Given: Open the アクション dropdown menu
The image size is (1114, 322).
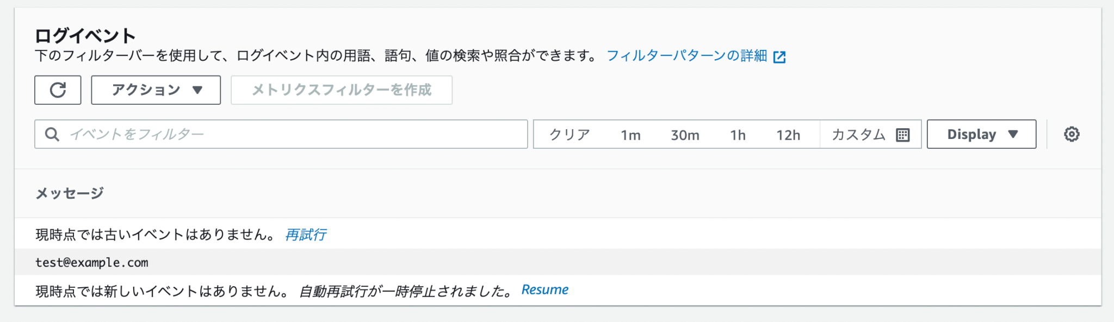Looking at the screenshot, I should 156,90.
